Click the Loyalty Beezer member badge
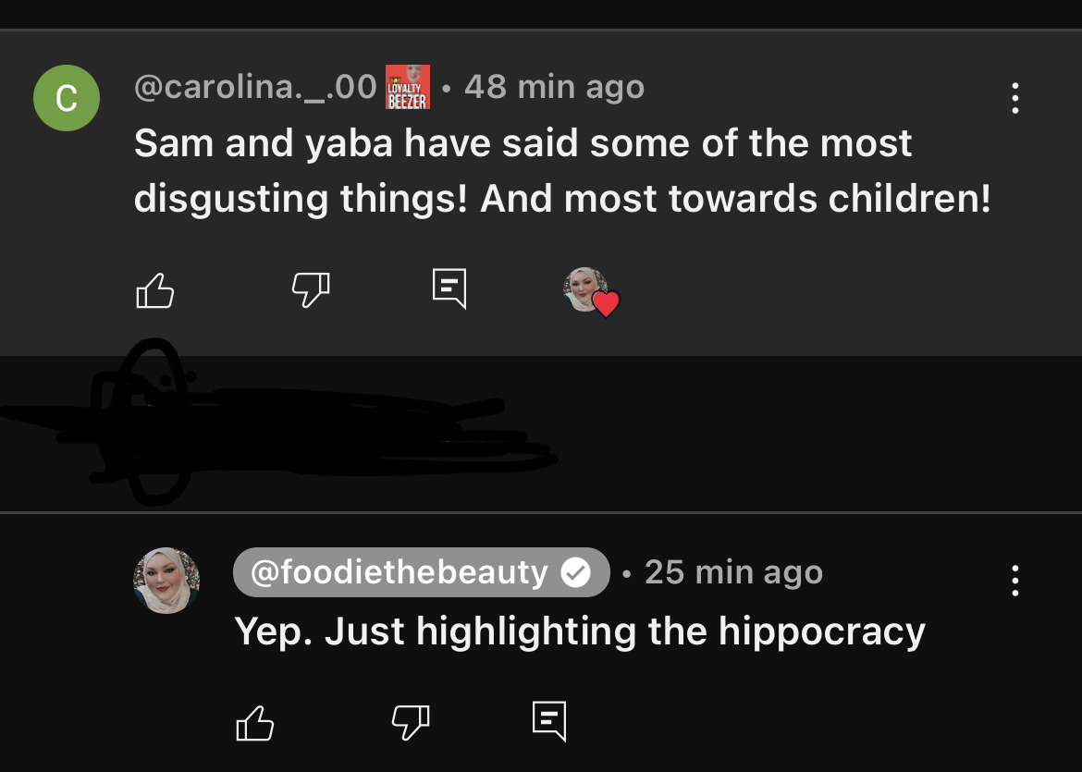The image size is (1082, 772). click(408, 87)
